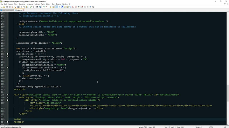The height and width of the screenshot is (128, 229).
Task: Click the green Undo arrow icon
Action: 31,7
